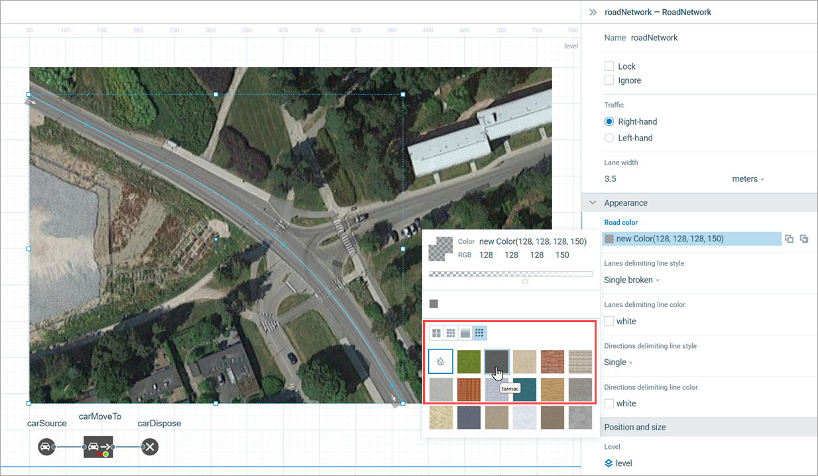The image size is (818, 476).
Task: Pick the red brick texture swatch
Action: point(552,361)
